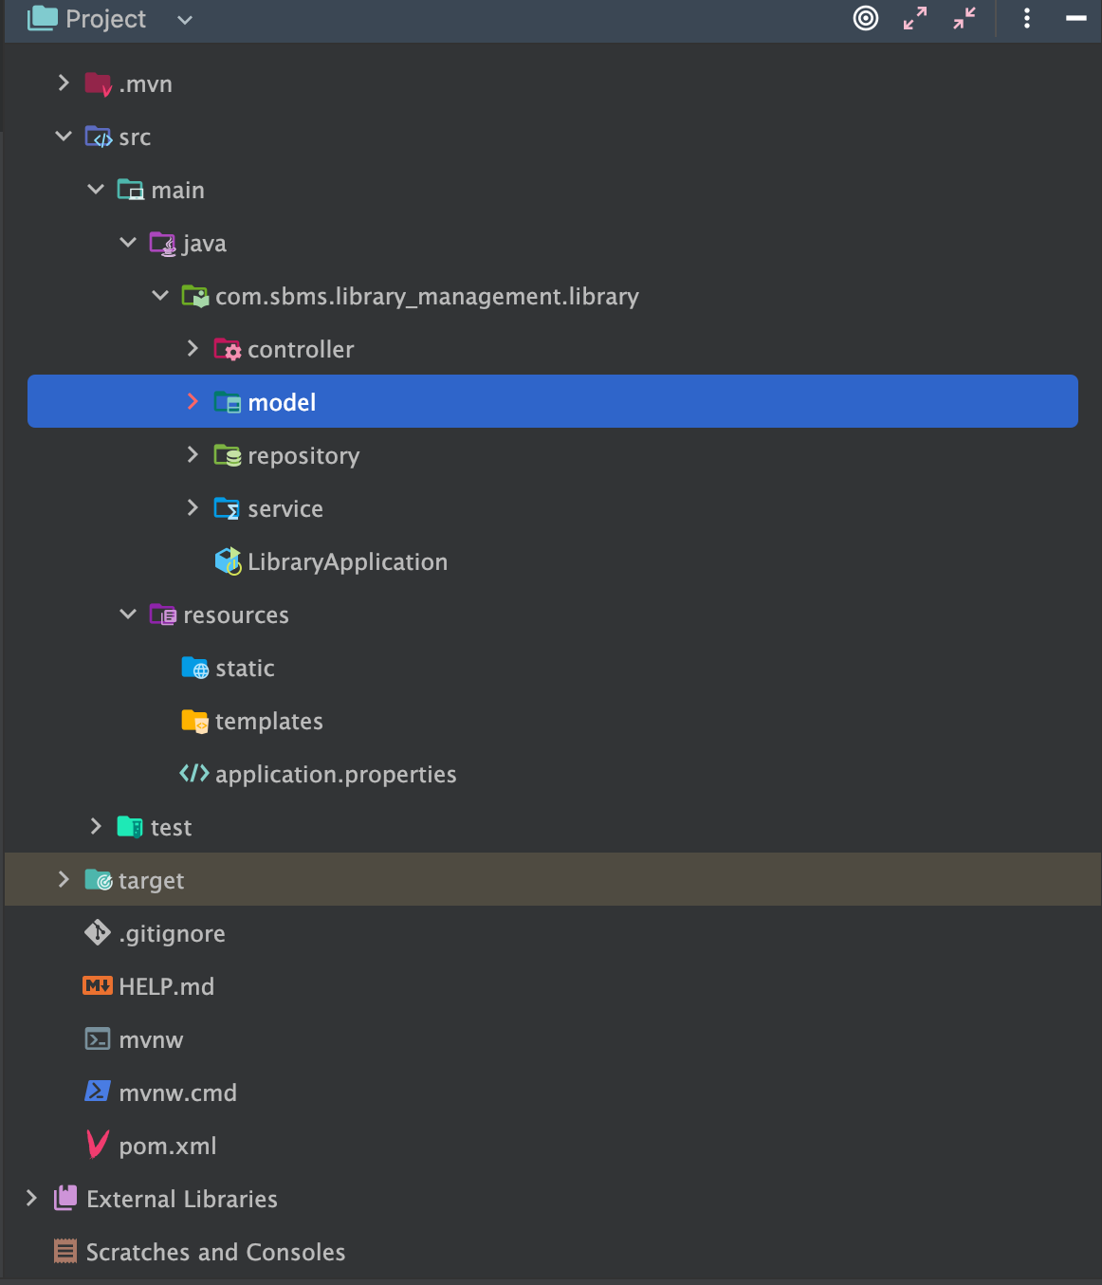1102x1285 pixels.
Task: Click the service folder icon
Action: (x=228, y=509)
